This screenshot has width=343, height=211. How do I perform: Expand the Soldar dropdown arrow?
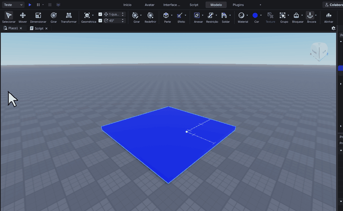tap(230, 15)
